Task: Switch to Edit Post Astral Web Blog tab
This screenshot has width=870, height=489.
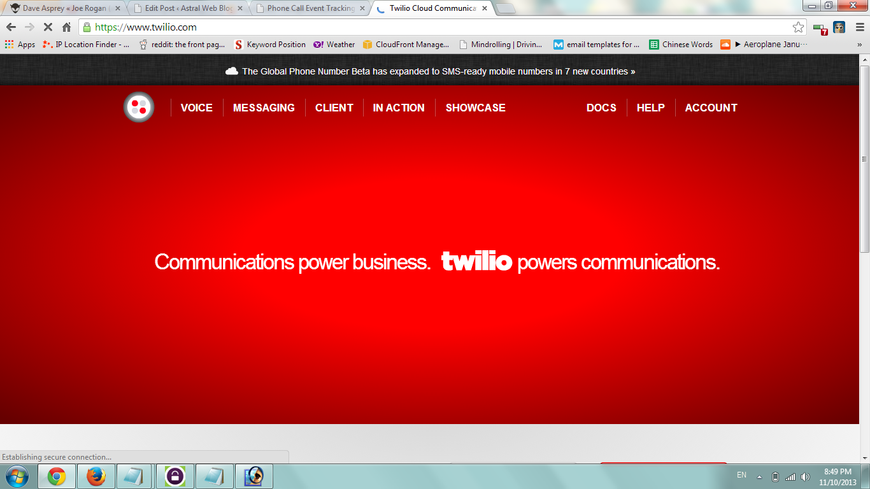Action: pyautogui.click(x=188, y=8)
